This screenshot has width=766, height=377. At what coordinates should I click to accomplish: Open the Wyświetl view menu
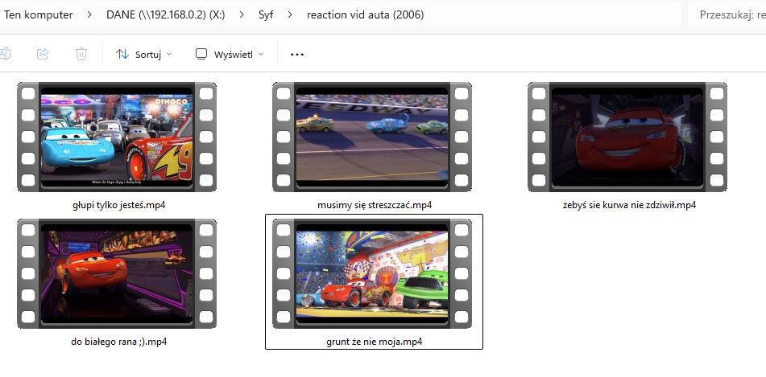click(x=229, y=54)
